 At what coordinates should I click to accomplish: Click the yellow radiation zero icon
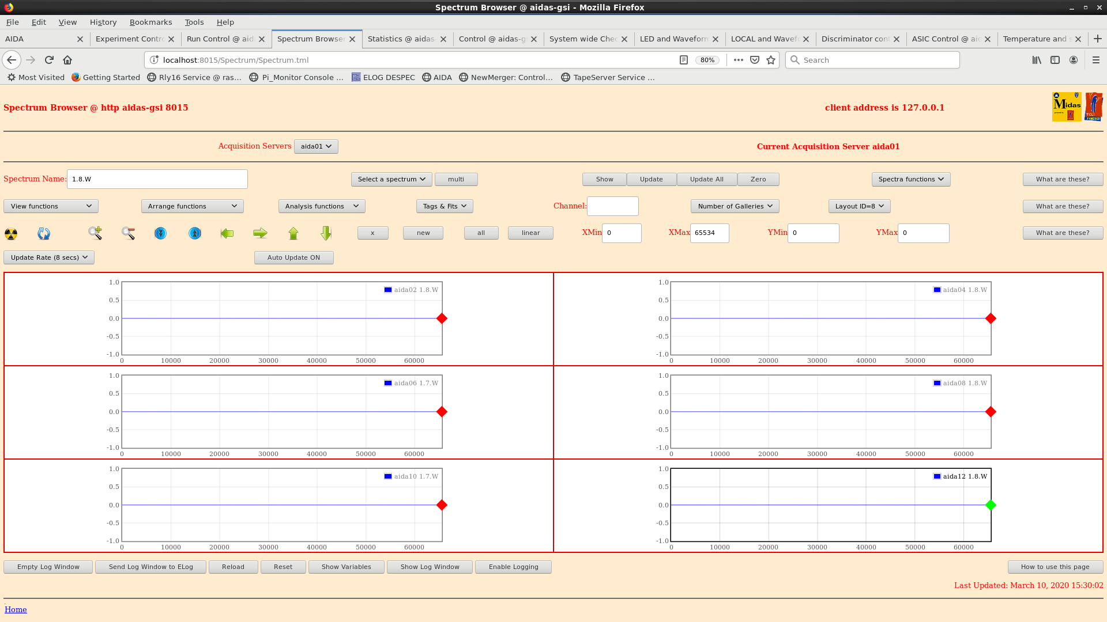pos(11,233)
